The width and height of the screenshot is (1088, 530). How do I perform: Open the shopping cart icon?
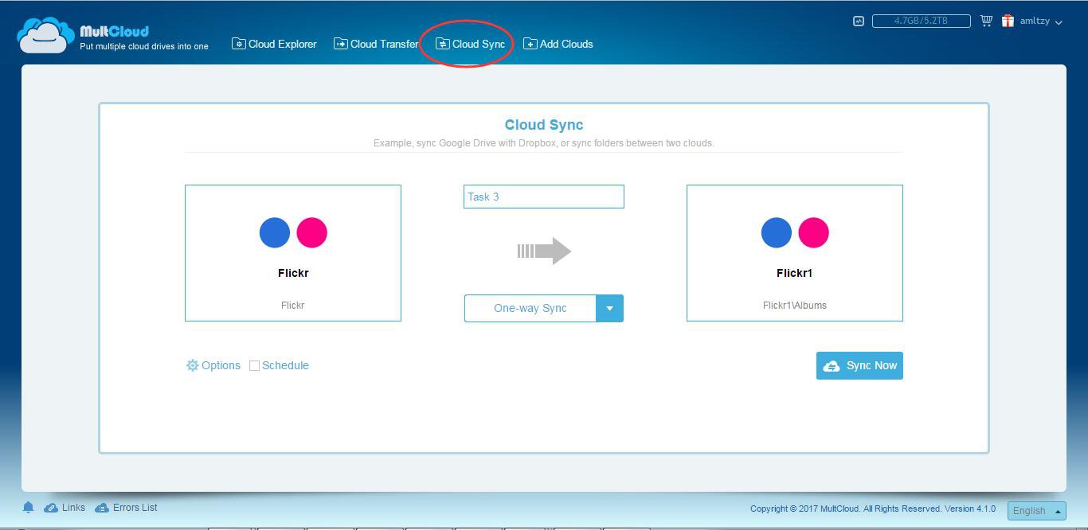point(986,21)
